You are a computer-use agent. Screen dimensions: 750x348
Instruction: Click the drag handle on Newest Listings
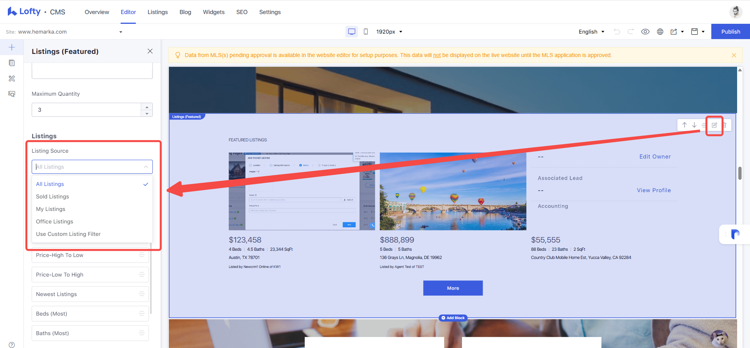pos(141,294)
